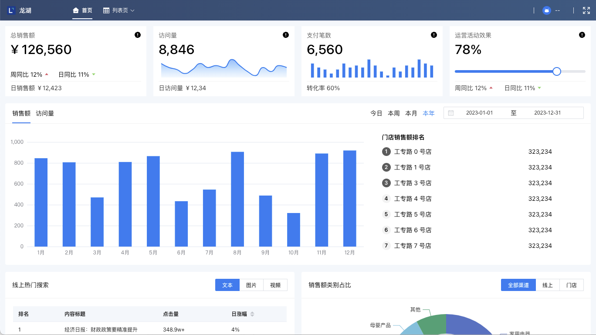Select the 视频 search type option
This screenshot has width=596, height=335.
click(275, 285)
